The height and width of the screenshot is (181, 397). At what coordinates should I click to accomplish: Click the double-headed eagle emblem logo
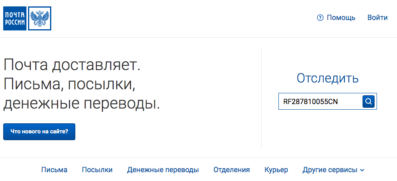point(40,18)
